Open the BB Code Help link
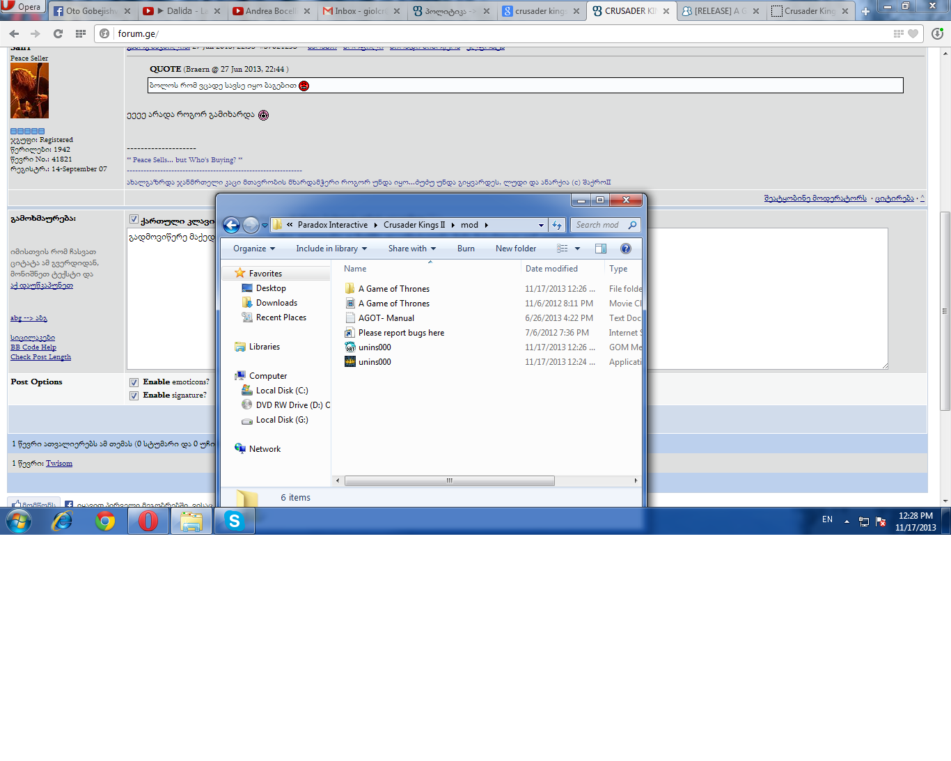Viewport: 951px width, 761px height. (33, 347)
